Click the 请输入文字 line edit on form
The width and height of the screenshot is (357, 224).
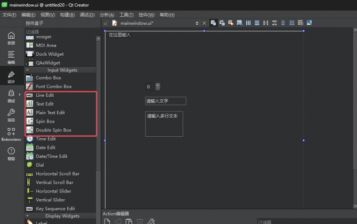[x=165, y=101]
